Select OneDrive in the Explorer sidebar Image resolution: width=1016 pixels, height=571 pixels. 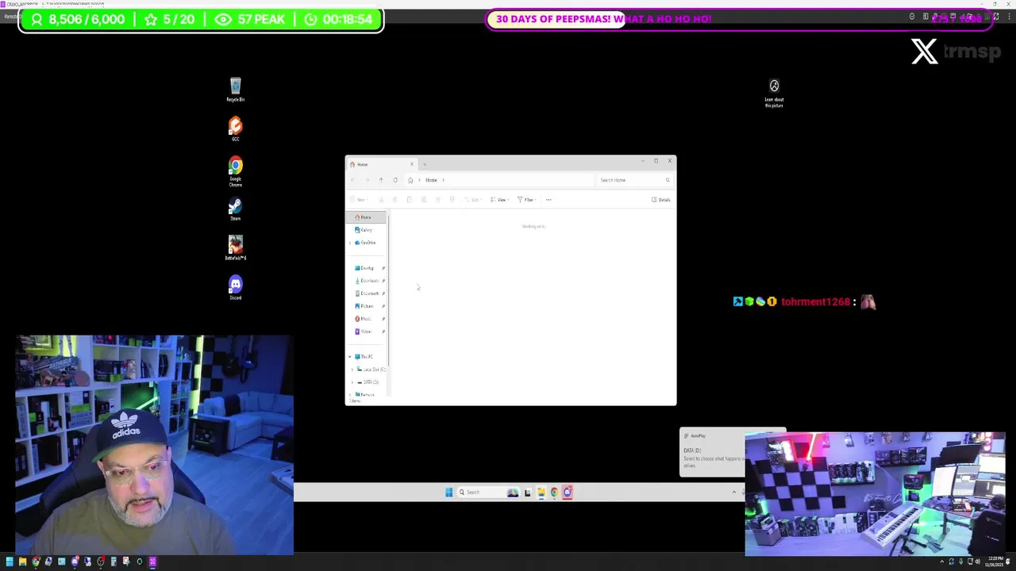coord(368,243)
